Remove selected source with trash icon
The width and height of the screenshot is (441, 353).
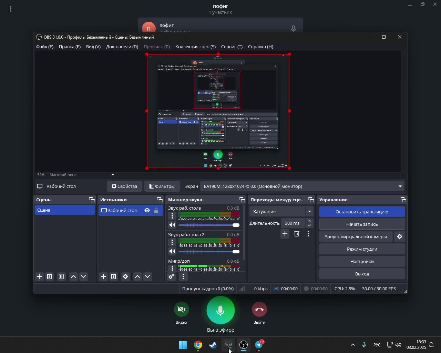pyautogui.click(x=113, y=276)
